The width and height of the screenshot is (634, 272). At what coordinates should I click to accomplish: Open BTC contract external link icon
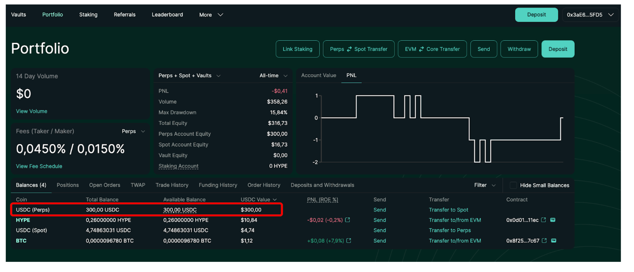point(544,241)
